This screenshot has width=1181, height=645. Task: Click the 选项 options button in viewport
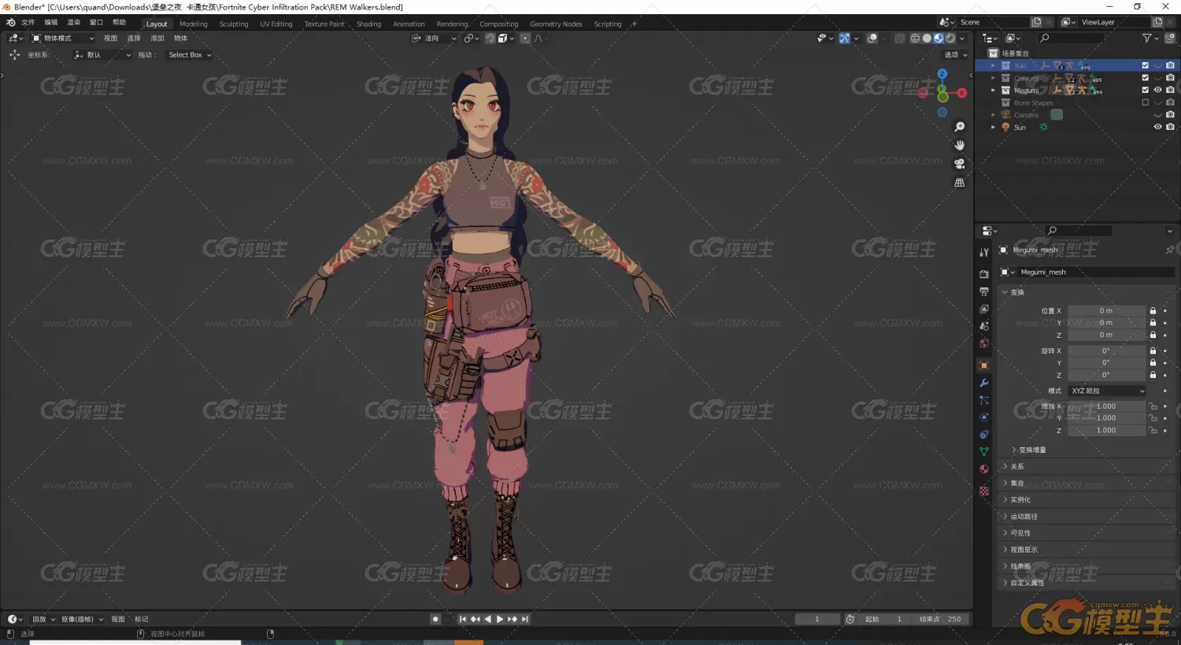[956, 55]
